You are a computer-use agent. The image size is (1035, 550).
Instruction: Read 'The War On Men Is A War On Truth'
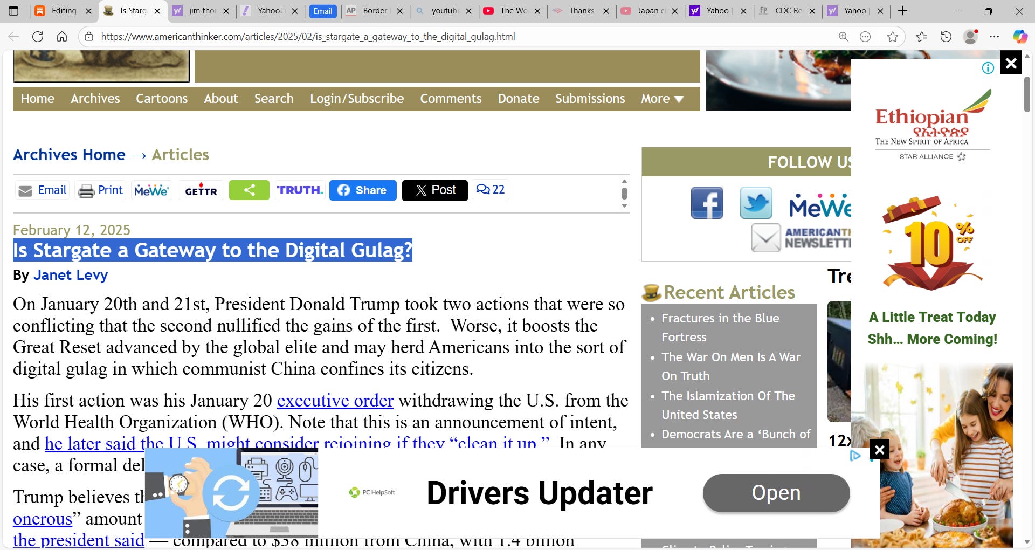[x=731, y=366]
